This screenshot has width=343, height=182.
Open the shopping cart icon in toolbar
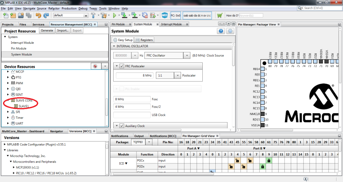click(220, 16)
